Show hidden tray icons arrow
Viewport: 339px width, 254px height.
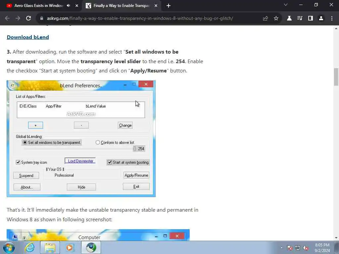click(281, 248)
